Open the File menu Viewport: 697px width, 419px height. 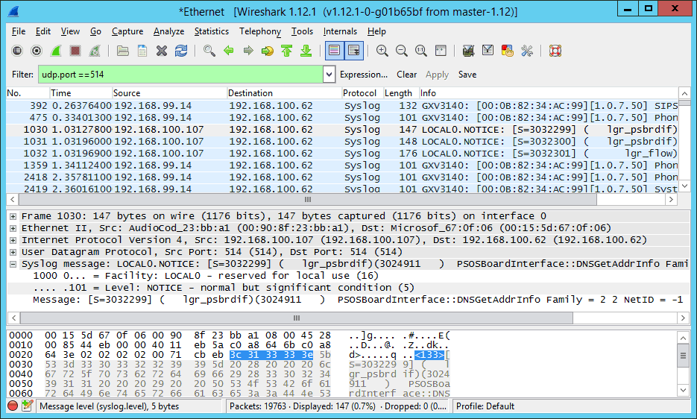18,31
